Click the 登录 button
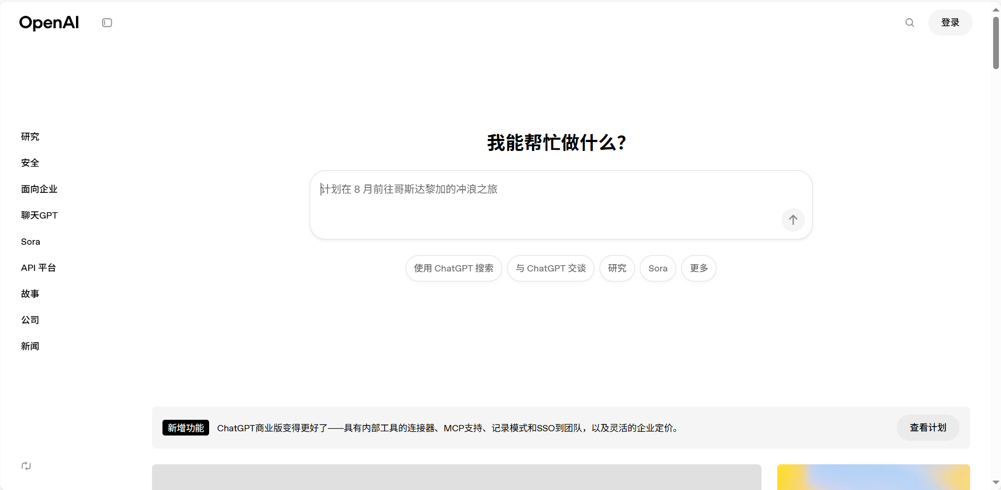 pos(950,23)
